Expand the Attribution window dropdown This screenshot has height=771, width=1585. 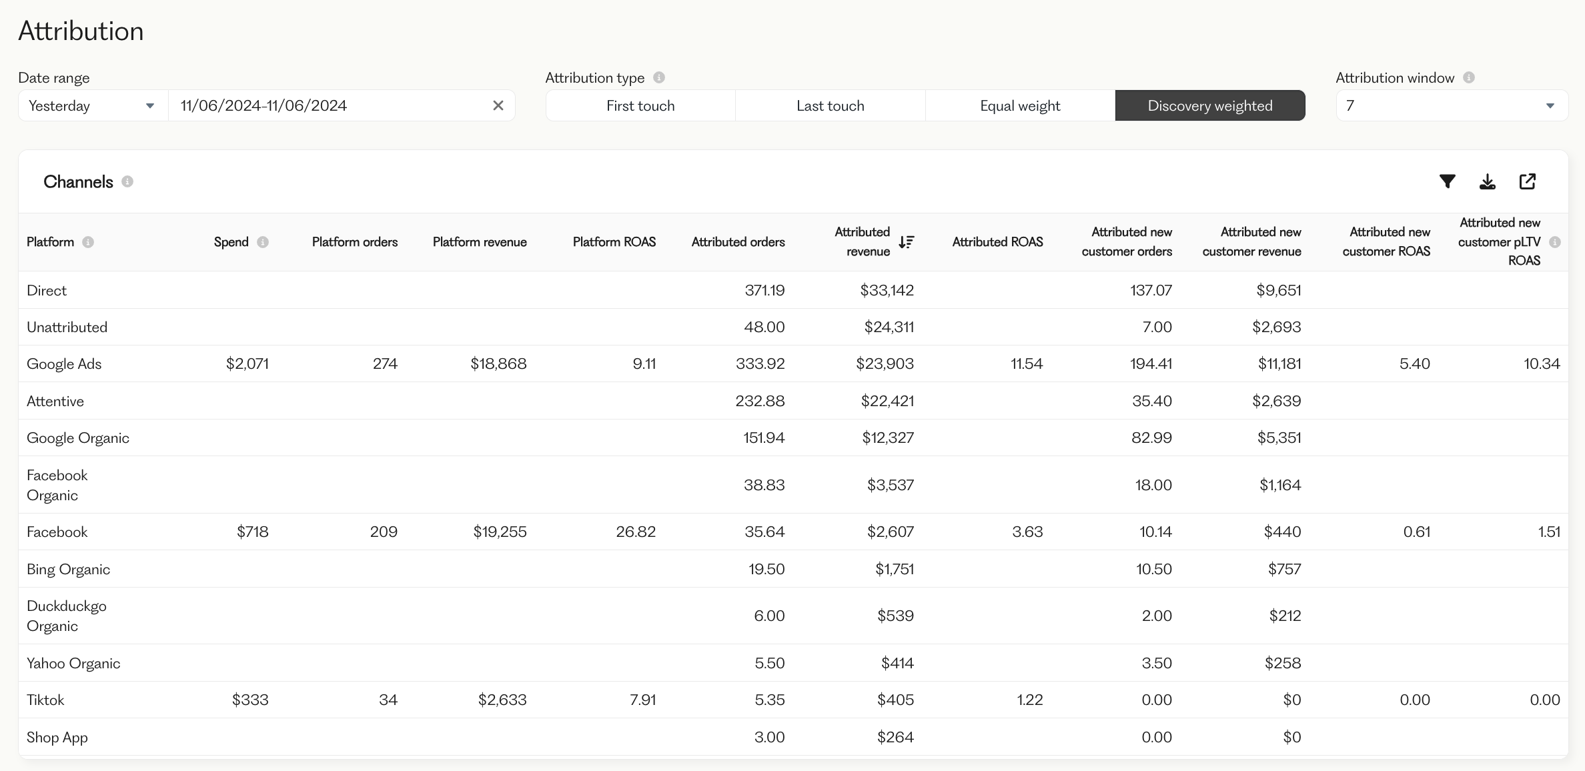(1452, 105)
